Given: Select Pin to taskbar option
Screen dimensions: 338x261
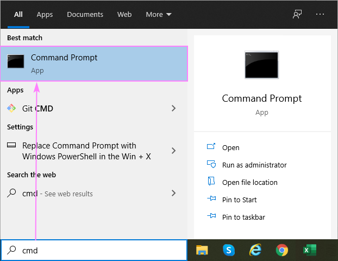Looking at the screenshot, I should click(x=243, y=217).
